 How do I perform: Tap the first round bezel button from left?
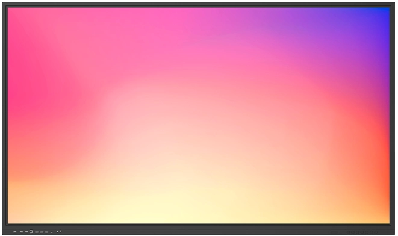[x=348, y=232]
